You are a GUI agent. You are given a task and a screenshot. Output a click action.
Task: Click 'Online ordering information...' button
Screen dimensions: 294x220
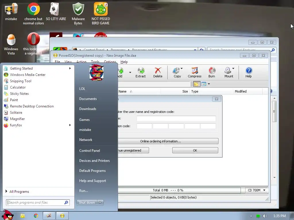tap(168, 141)
